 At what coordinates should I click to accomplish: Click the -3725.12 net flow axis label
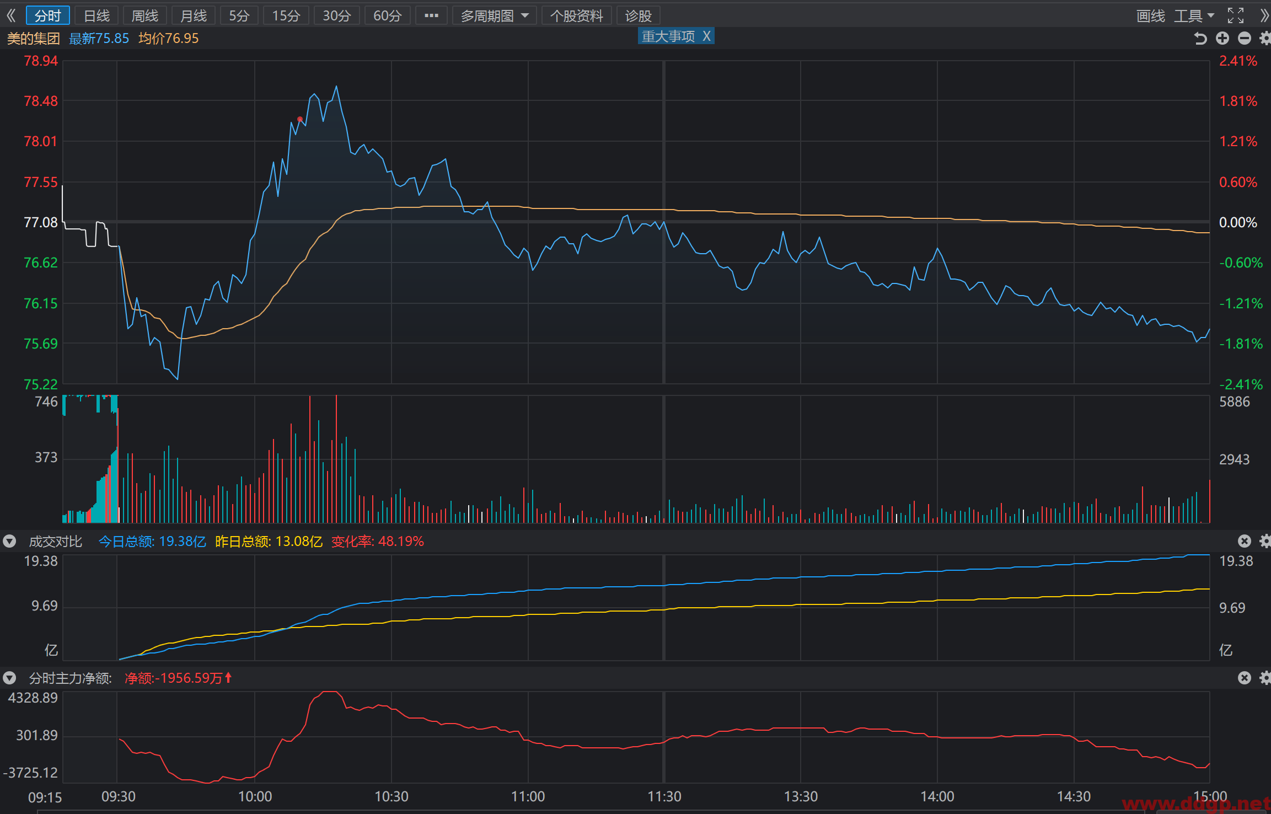coord(30,773)
